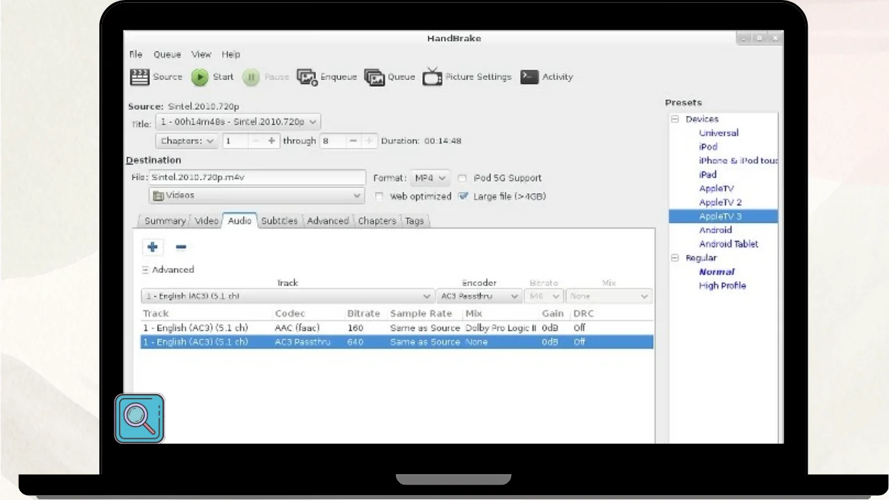Show the Activity terminal icon
Viewport: 889px width, 500px height.
(x=529, y=77)
